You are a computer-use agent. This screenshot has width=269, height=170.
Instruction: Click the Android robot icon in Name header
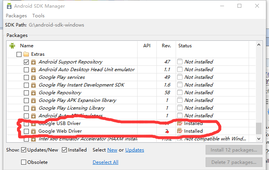(12, 45)
